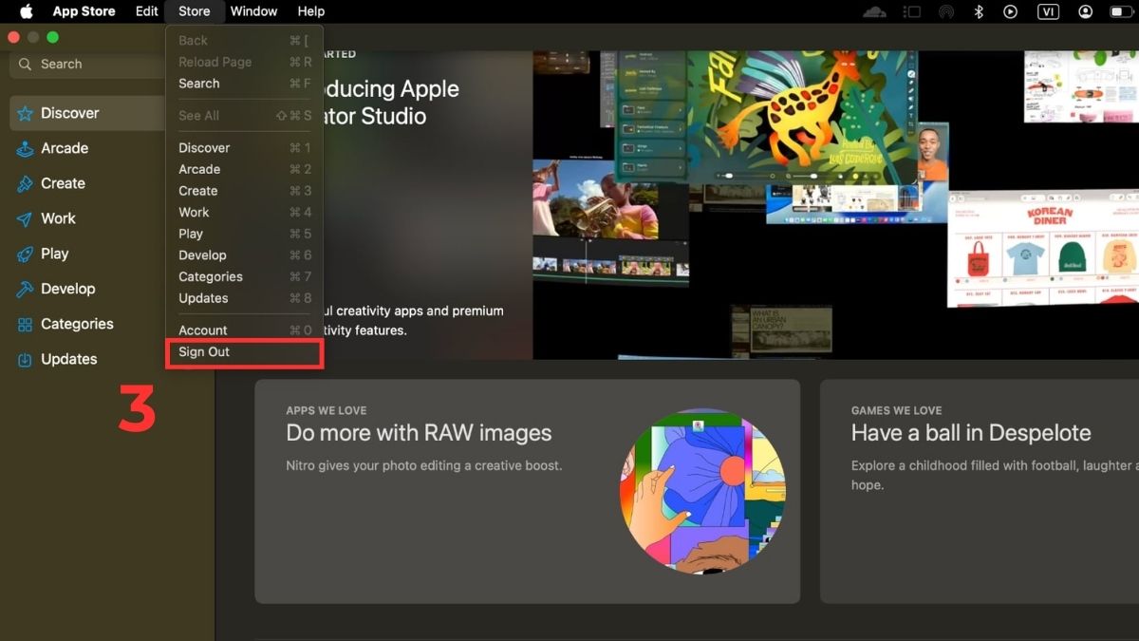
Task: Open the Play section using its sidebar icon
Action: pos(25,254)
